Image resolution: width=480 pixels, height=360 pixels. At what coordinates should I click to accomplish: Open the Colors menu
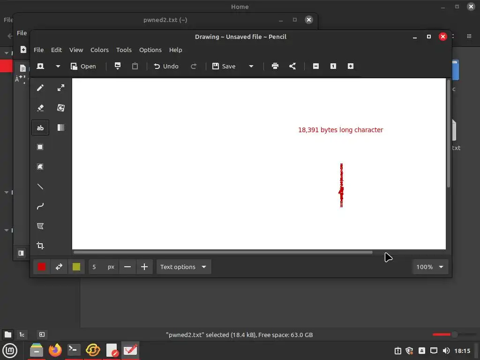99,50
